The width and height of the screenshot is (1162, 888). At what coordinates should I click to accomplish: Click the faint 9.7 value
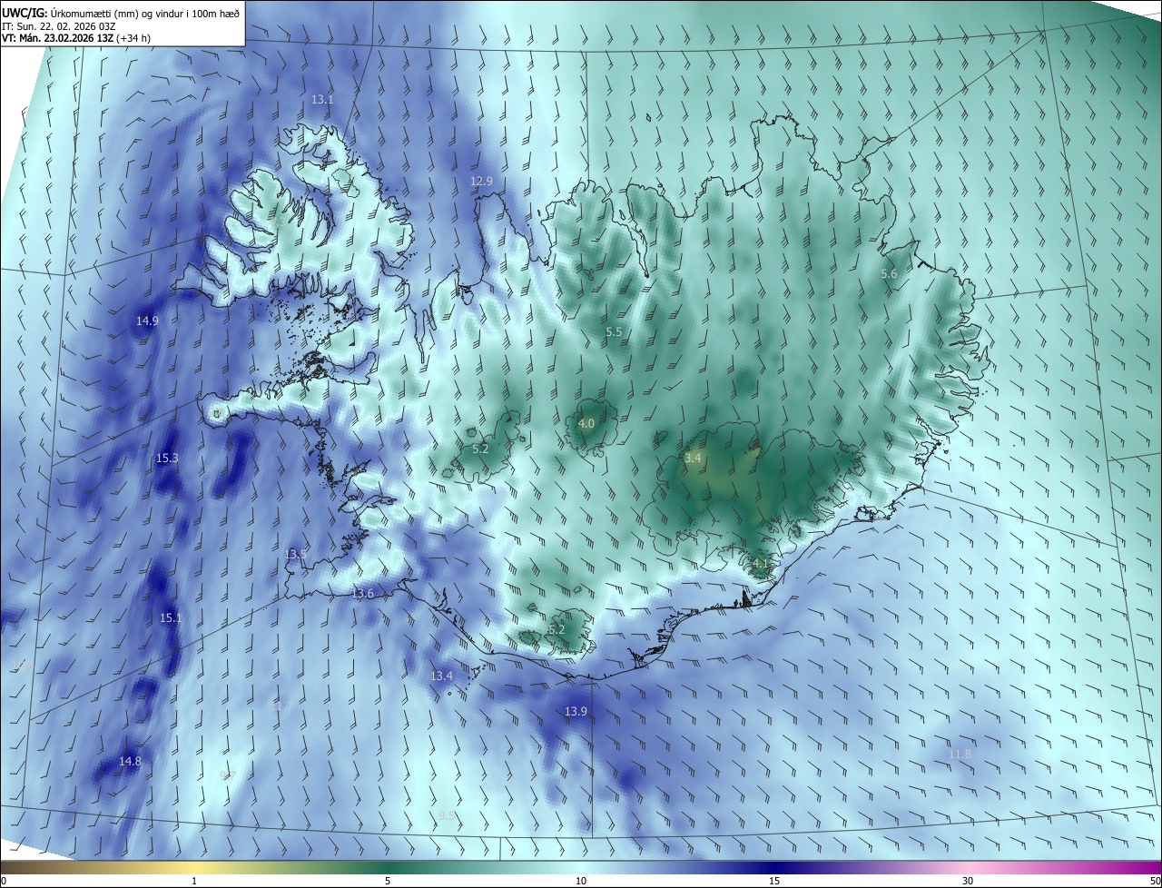tap(227, 775)
